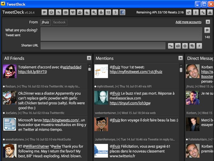Send the tweet with speech bubble button
The height and width of the screenshot is (161, 214).
pos(207,30)
